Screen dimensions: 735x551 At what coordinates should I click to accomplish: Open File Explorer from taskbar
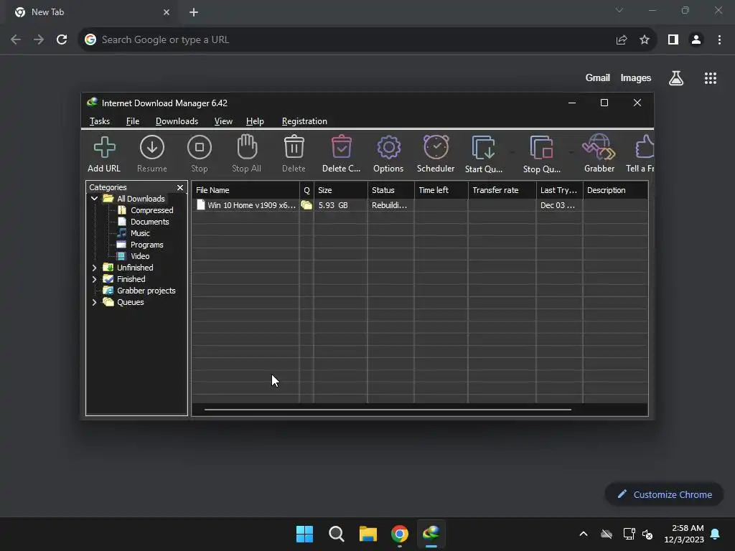pos(368,534)
